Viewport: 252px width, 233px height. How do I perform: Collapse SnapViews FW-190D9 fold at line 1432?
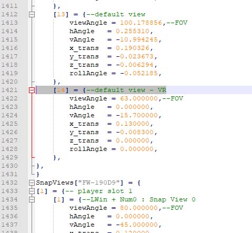coord(32,183)
